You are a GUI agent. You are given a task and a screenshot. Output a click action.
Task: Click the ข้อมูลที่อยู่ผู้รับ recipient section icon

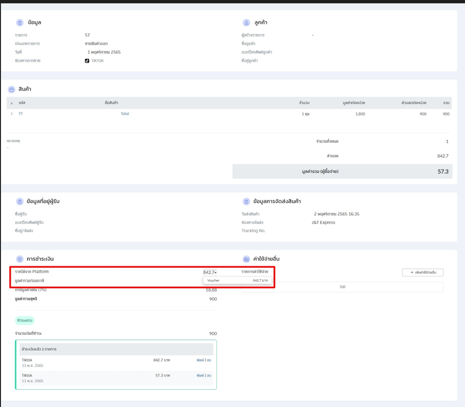[20, 201]
